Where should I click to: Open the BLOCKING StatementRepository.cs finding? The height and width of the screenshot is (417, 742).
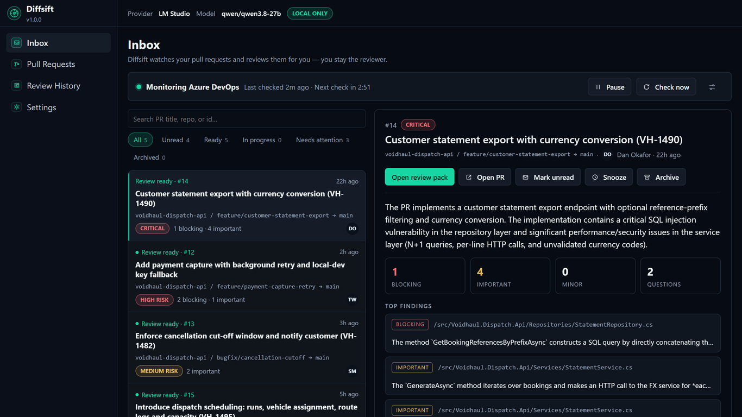pyautogui.click(x=553, y=333)
